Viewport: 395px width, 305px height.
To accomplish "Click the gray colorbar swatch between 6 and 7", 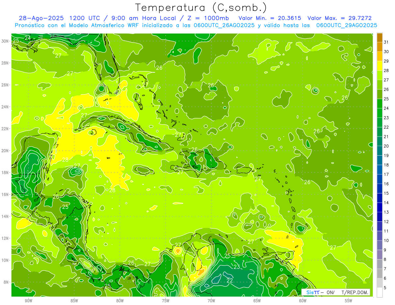I will pyautogui.click(x=380, y=273).
